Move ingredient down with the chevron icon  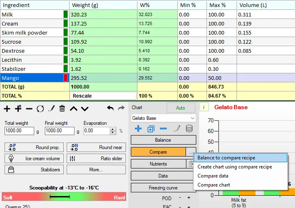[x=85, y=109]
